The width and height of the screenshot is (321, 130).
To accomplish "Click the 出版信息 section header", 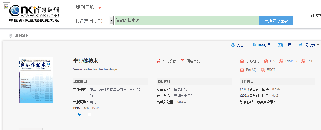I will click(x=163, y=82).
